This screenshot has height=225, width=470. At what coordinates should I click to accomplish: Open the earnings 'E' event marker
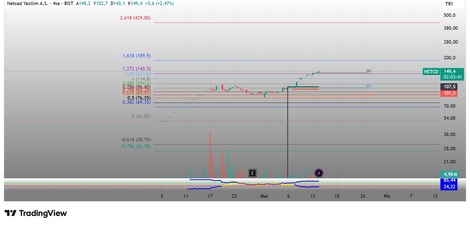click(x=253, y=173)
